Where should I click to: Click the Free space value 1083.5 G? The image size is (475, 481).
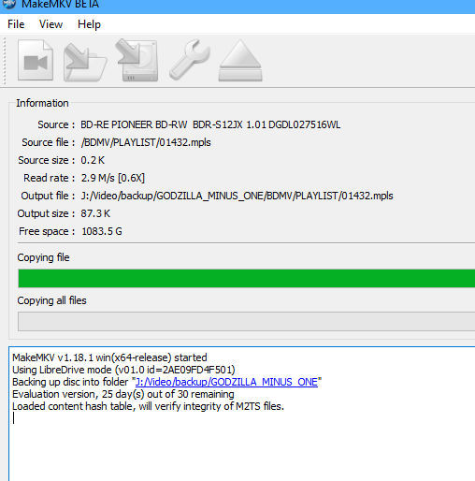102,231
